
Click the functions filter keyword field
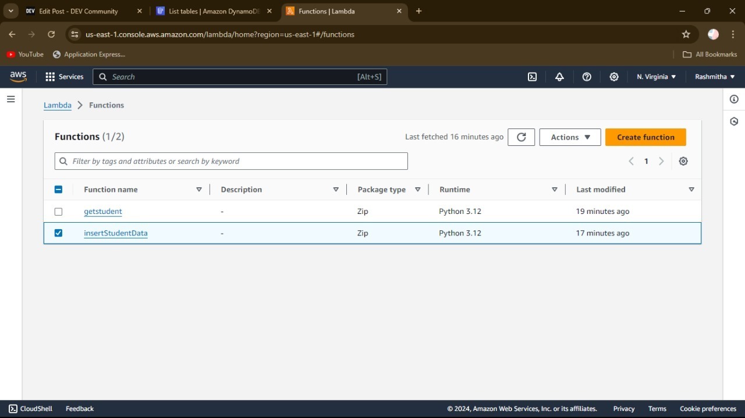(231, 161)
